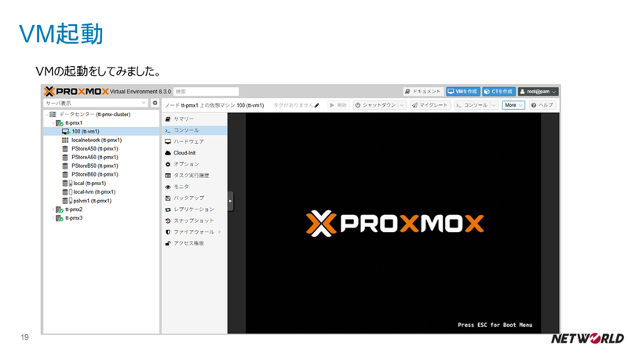Expand the tt-pmx2 node

click(53, 209)
